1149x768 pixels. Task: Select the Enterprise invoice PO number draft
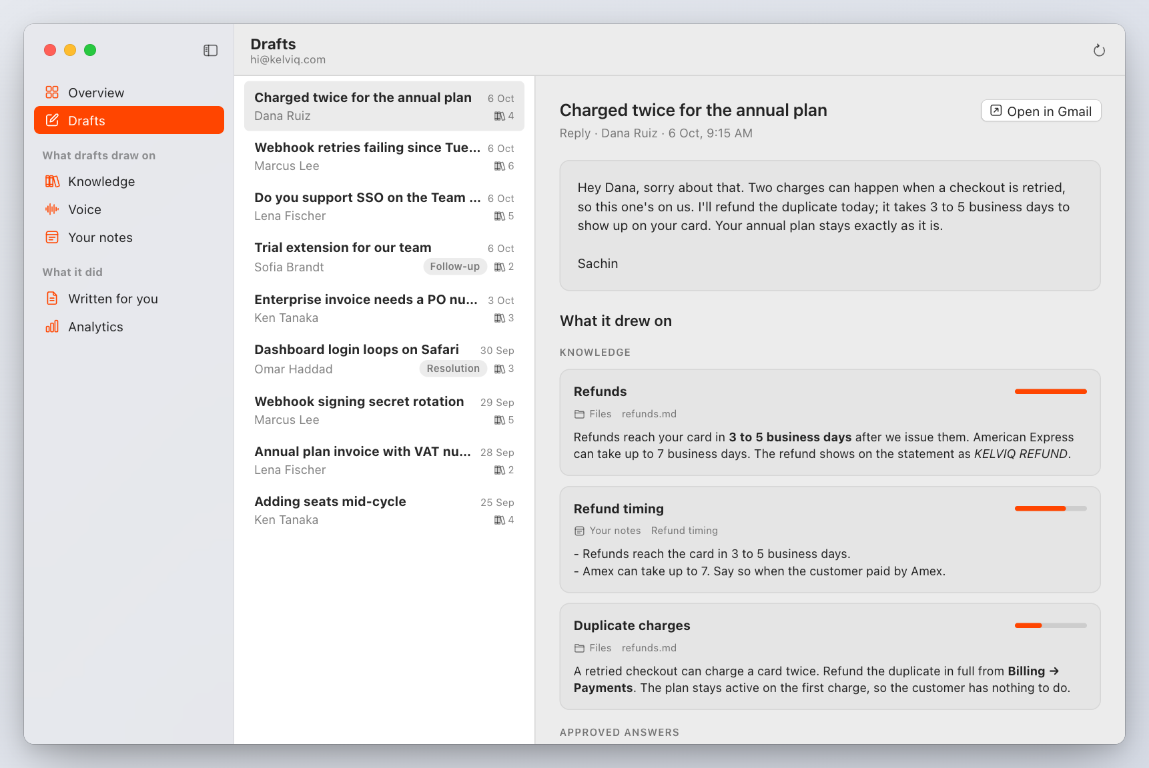[x=384, y=309]
